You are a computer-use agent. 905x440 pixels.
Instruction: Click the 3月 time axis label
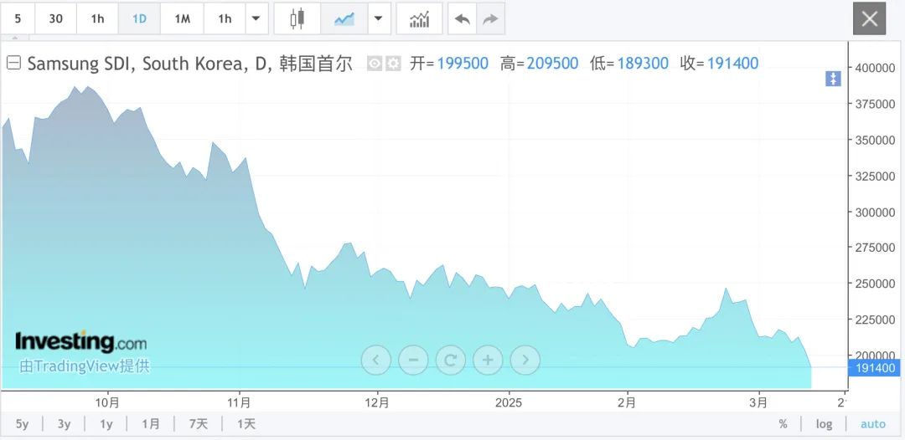click(759, 402)
